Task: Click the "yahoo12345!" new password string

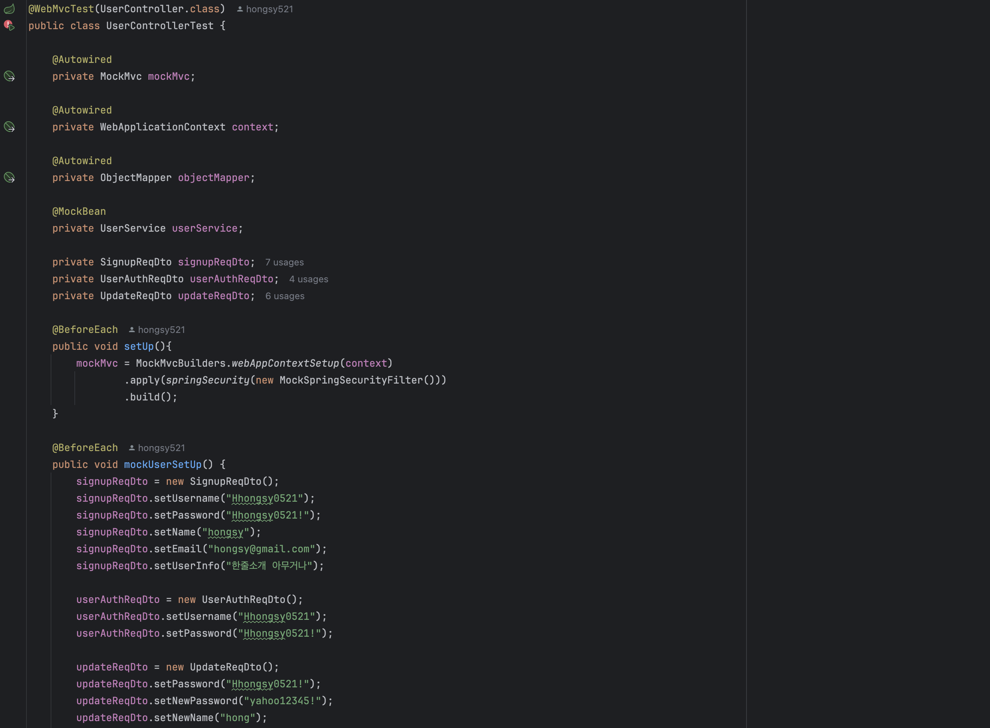Action: point(283,701)
